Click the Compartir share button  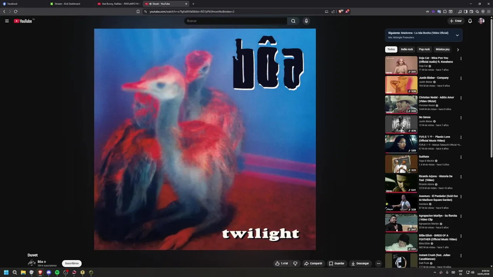coord(313,264)
